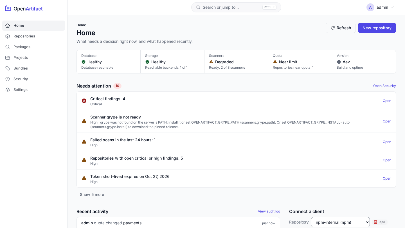This screenshot has width=405, height=228.
Task: Click the Settings gear icon in sidebar
Action: click(8, 90)
